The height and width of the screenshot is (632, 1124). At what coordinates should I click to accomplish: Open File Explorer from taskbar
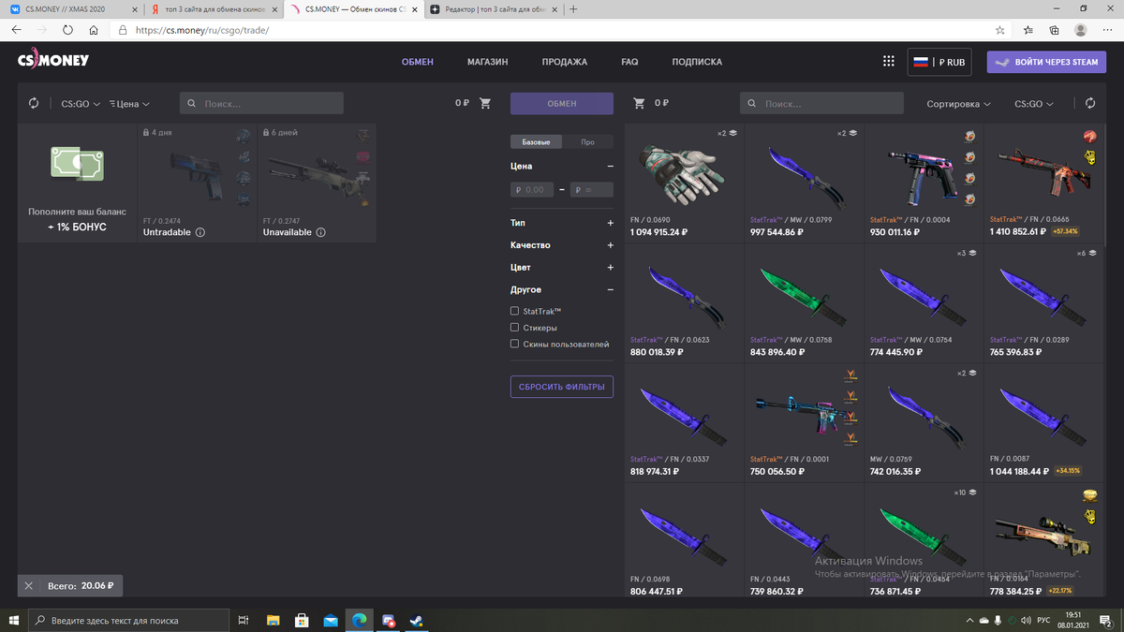tap(273, 620)
